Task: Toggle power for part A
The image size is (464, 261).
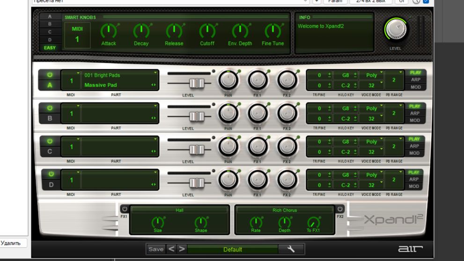Action: (x=50, y=75)
